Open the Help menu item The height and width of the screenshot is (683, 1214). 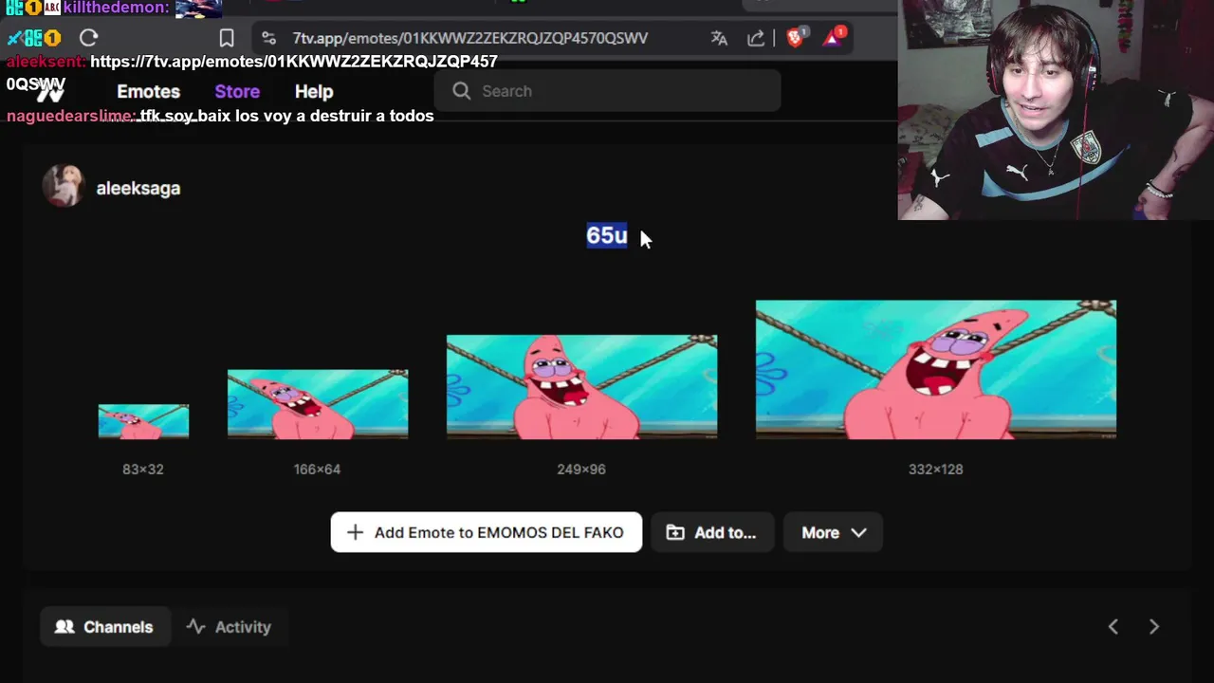[314, 92]
